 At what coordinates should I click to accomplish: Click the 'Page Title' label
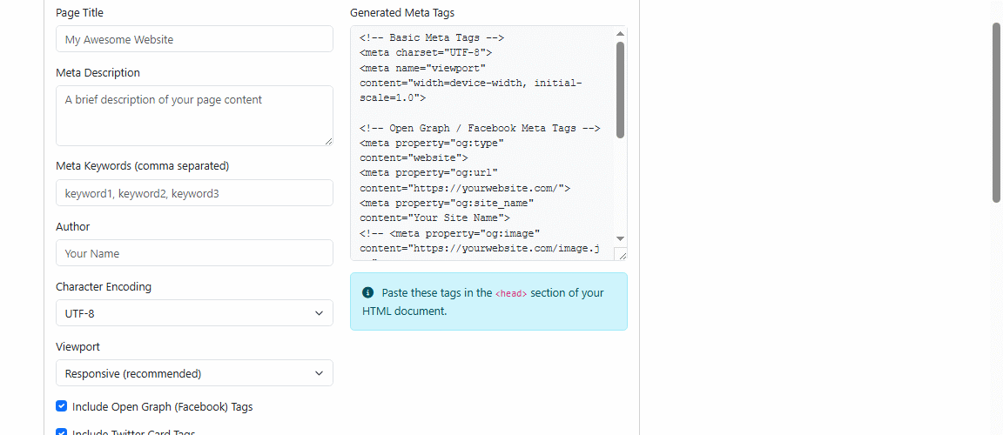(79, 13)
